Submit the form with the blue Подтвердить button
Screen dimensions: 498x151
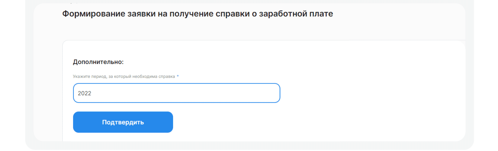click(123, 122)
